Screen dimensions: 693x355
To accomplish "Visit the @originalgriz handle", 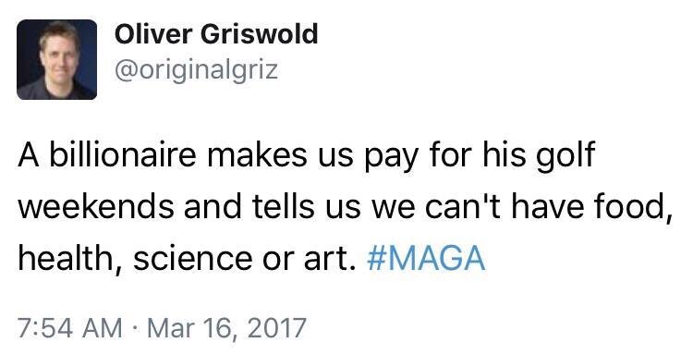I will pyautogui.click(x=196, y=71).
